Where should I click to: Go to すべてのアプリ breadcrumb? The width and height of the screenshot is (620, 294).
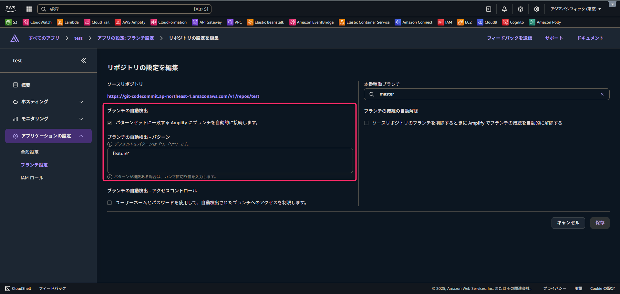click(x=44, y=38)
